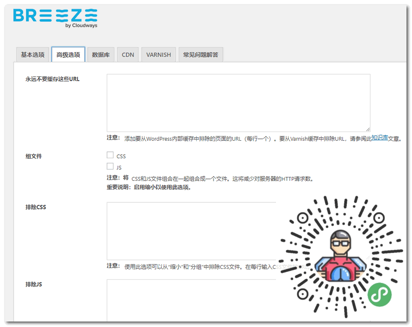Screen dimensions: 412x327
Task: Switch to the VARNISH tab
Action: pos(159,54)
